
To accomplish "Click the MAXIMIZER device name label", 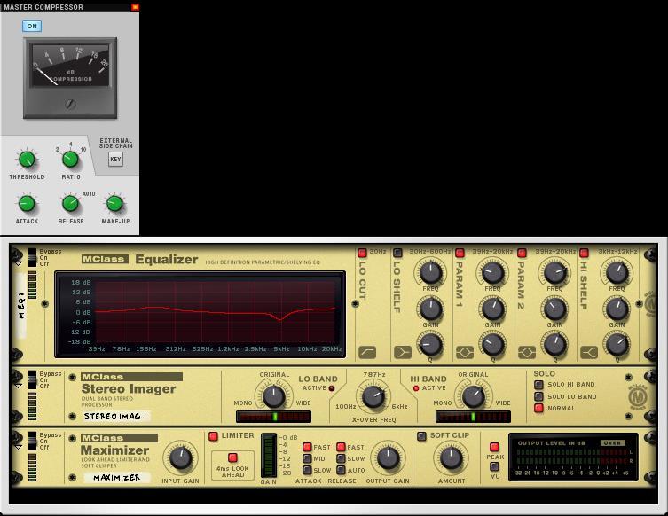I will (x=117, y=478).
